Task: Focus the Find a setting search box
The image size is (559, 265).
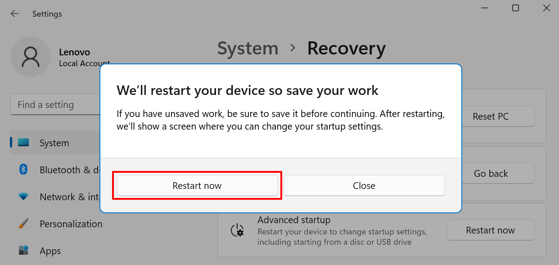Action: pos(55,105)
